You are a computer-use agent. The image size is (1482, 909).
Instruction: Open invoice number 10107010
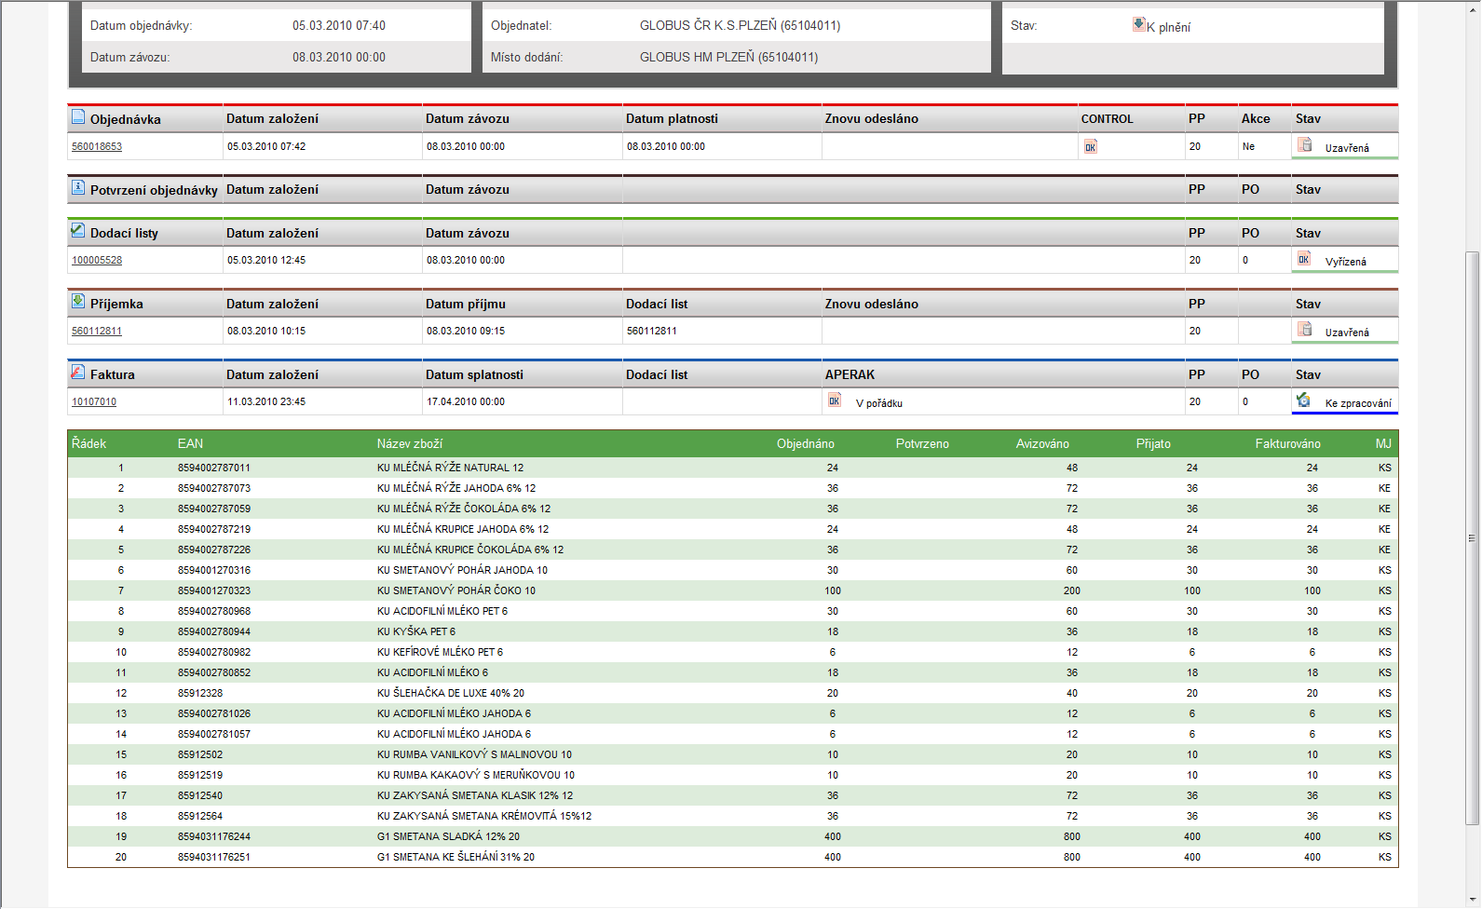(94, 401)
